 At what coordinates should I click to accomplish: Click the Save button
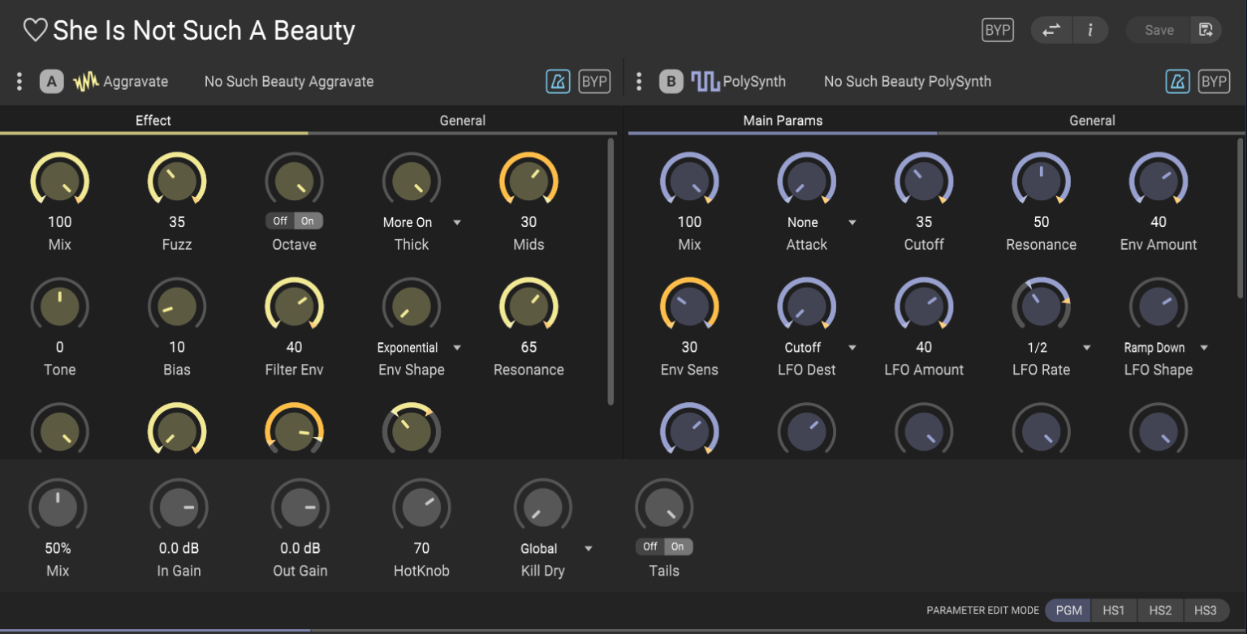point(1159,30)
